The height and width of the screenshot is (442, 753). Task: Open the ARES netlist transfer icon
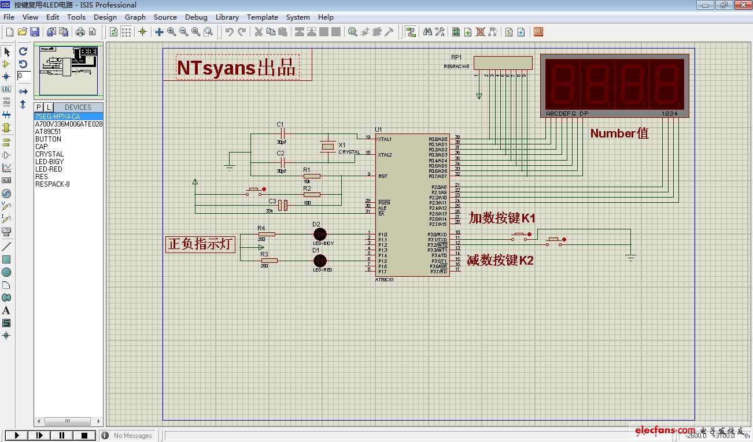pos(538,32)
